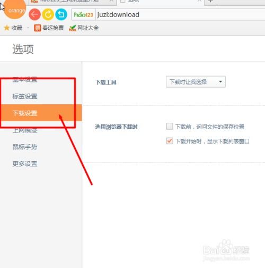Click the address bar showing juzi:download

coord(180,14)
